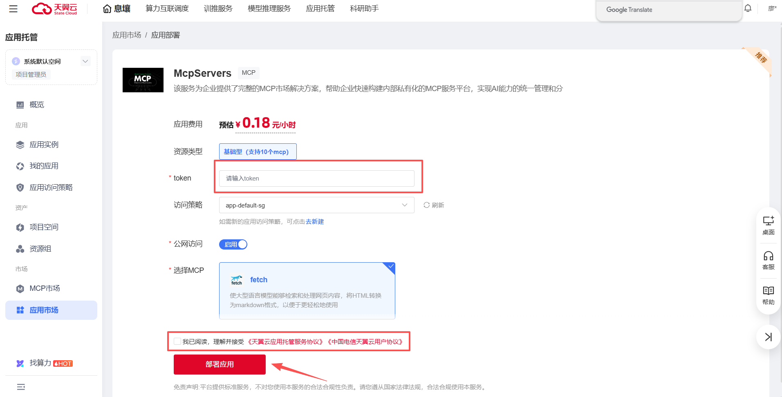Image resolution: width=782 pixels, height=397 pixels.
Task: Open the 访问策略 app-default-sg dropdown
Action: [x=316, y=205]
